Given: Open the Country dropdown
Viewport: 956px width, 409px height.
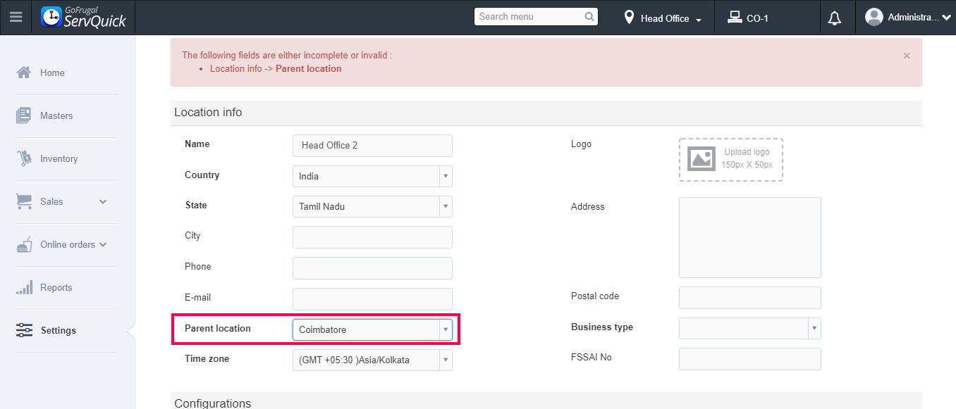Looking at the screenshot, I should click(x=445, y=176).
